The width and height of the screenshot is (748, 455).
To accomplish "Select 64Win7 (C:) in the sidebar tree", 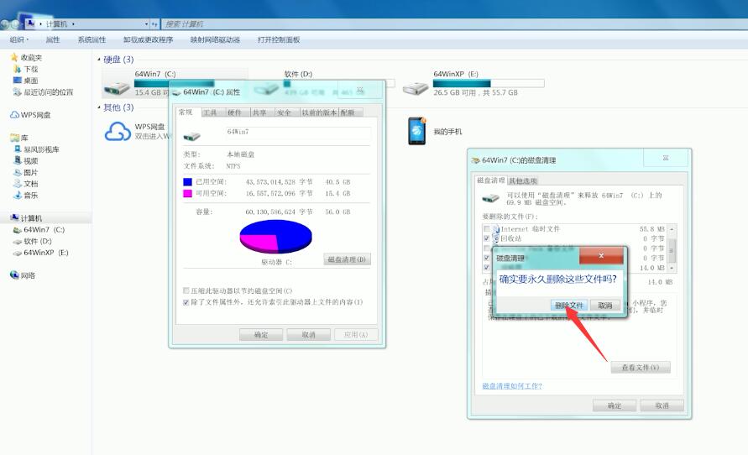I will [x=39, y=229].
